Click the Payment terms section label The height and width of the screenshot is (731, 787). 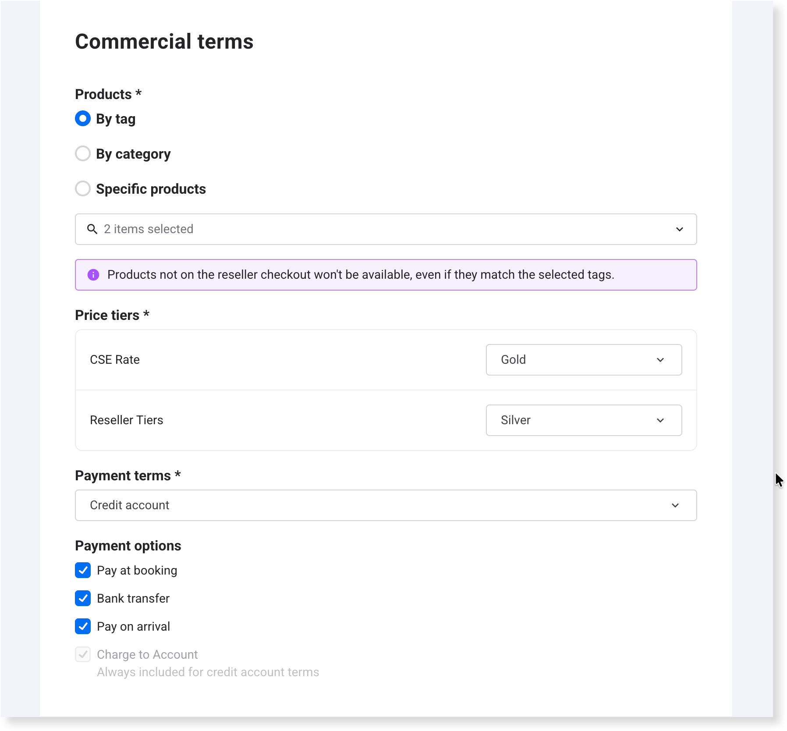(x=128, y=476)
